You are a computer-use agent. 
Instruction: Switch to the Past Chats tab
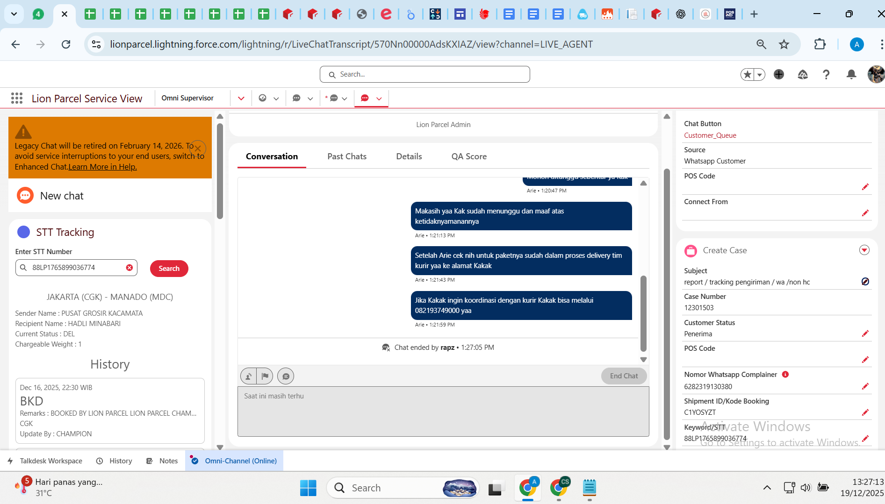(x=347, y=156)
